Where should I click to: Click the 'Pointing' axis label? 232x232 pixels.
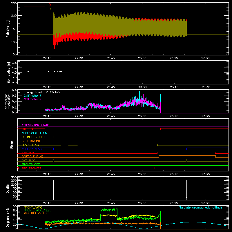point(8,29)
